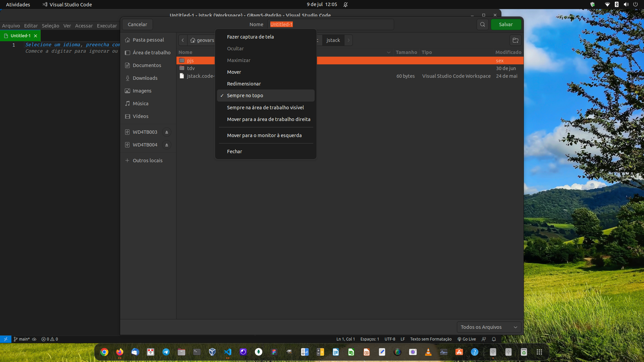This screenshot has width=644, height=362.
Task: Open the Telegram dock icon
Action: click(x=166, y=352)
